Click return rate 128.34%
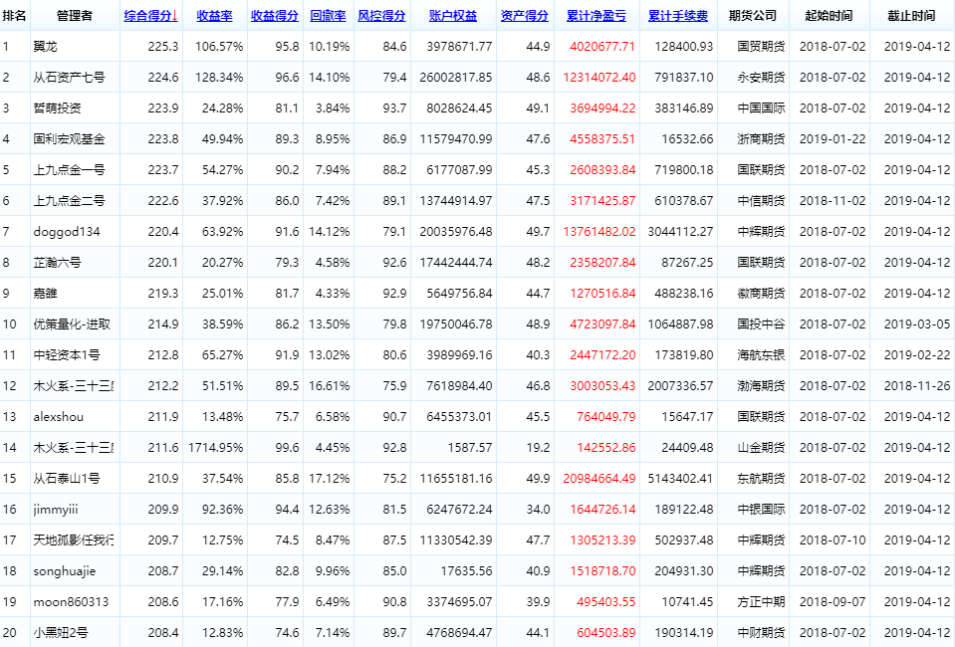 pos(219,78)
